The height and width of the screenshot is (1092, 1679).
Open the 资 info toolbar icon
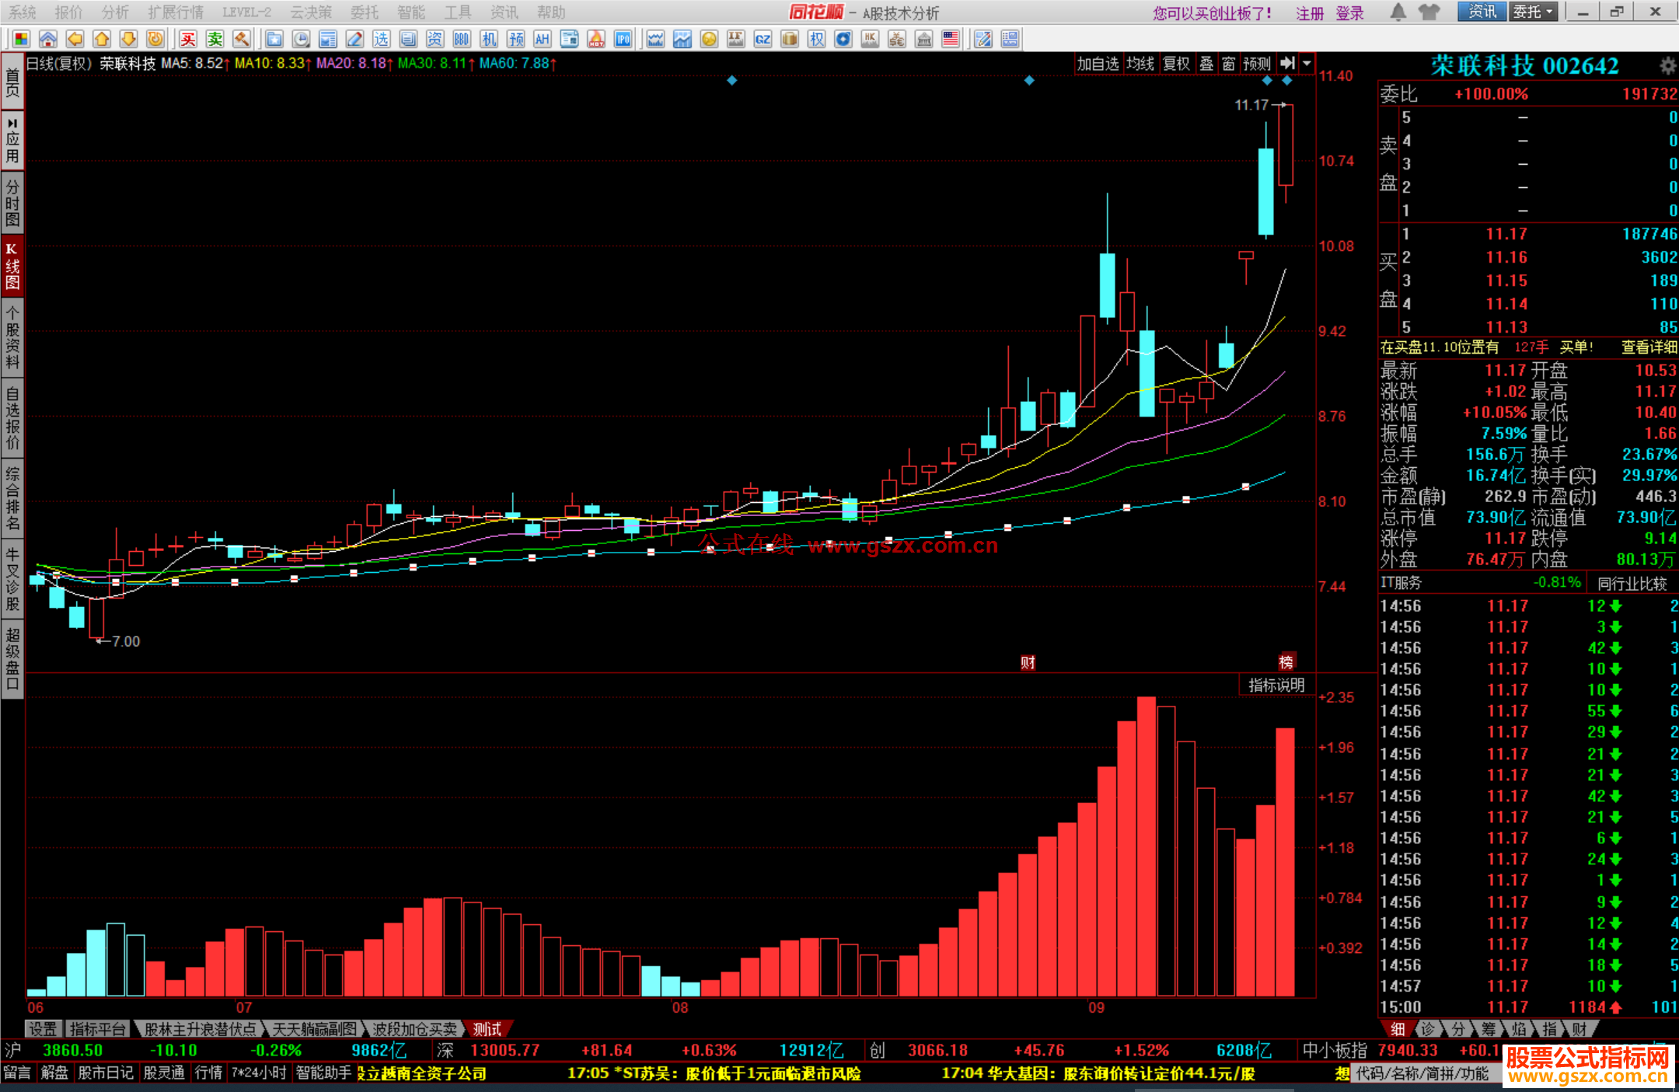click(x=435, y=39)
